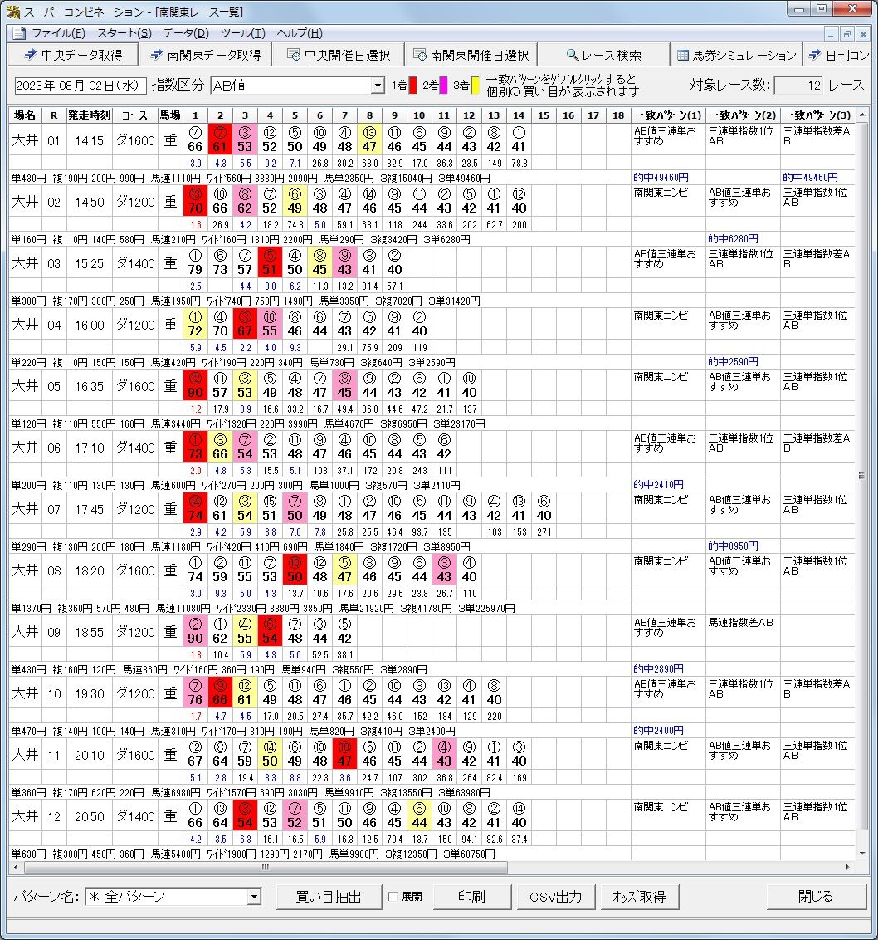Viewport: 878px width, 940px height.
Task: Click the vertical scrollbar down arrow
Action: click(x=862, y=854)
